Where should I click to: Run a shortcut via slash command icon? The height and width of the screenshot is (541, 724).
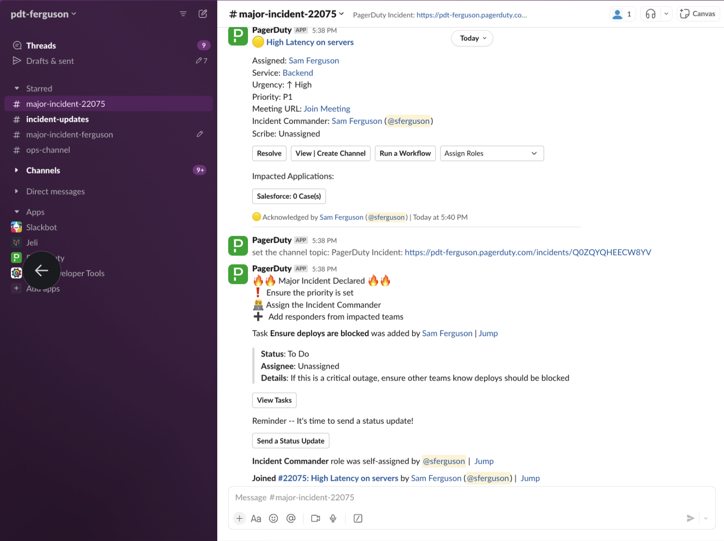(x=358, y=518)
